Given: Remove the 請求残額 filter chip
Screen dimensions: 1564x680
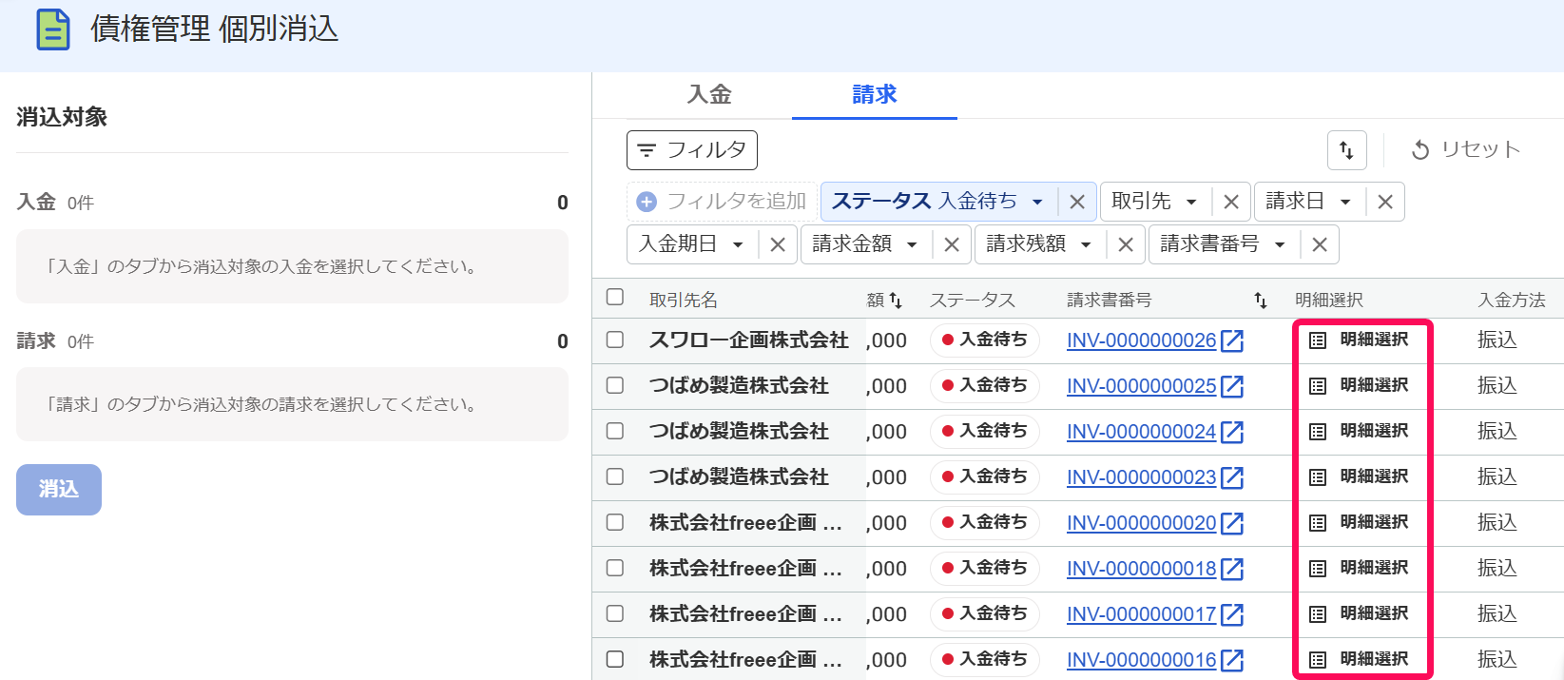Looking at the screenshot, I should [x=1125, y=244].
